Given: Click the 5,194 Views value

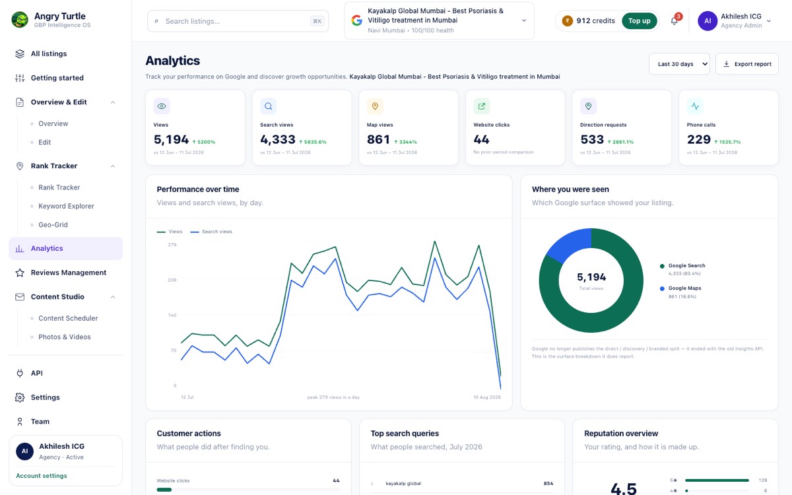Looking at the screenshot, I should pos(172,139).
